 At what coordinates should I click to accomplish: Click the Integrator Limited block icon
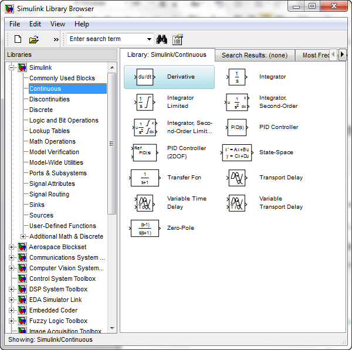(x=144, y=102)
